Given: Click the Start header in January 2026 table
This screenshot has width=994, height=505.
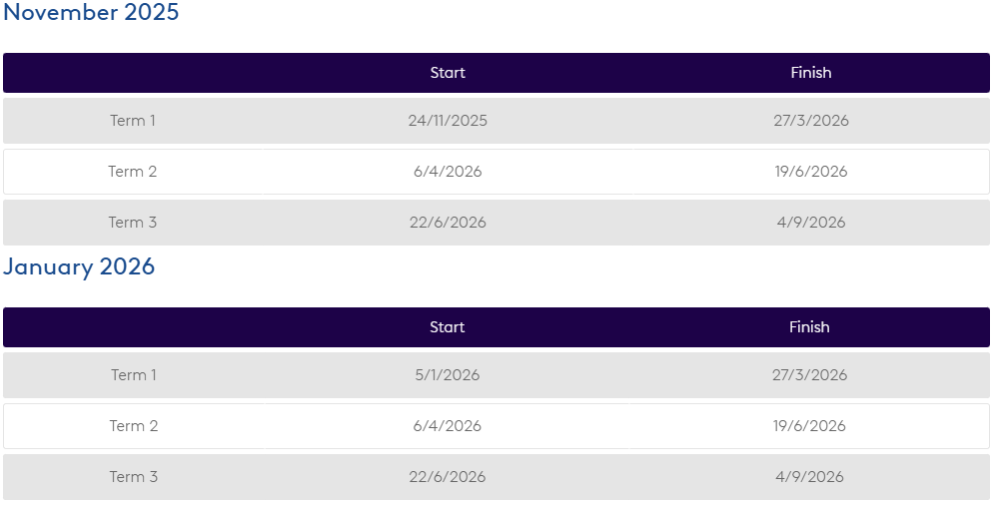Looking at the screenshot, I should (448, 327).
